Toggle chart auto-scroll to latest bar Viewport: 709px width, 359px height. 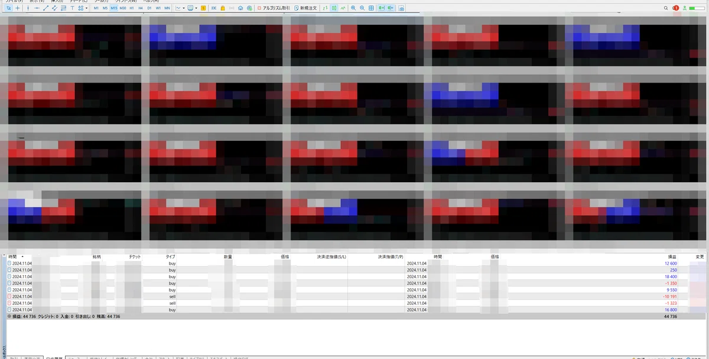point(381,8)
